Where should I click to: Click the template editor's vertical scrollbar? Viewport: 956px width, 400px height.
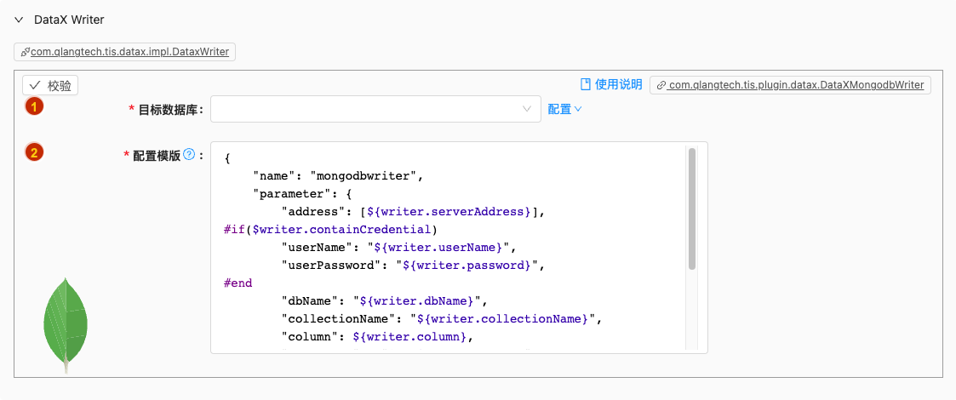692,209
